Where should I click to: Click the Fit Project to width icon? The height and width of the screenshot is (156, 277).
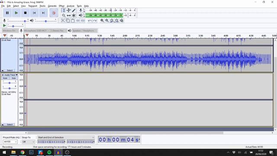(117, 20)
